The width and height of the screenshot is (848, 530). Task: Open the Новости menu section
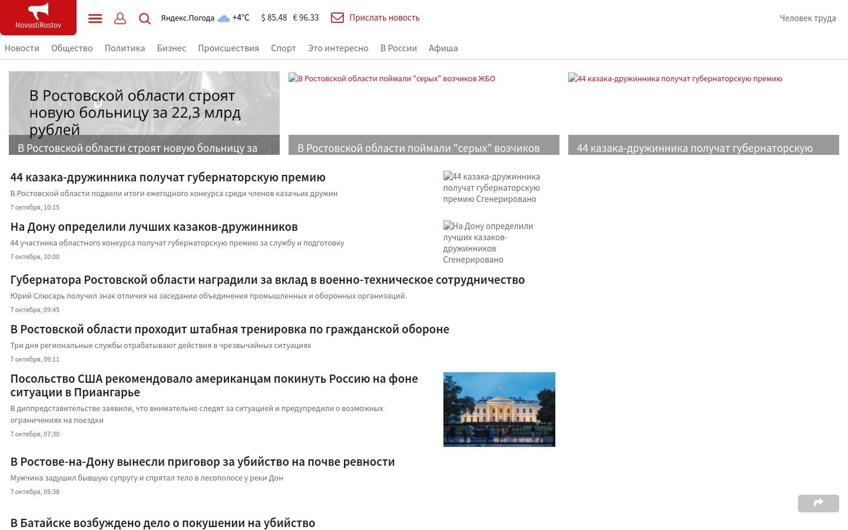pos(22,48)
